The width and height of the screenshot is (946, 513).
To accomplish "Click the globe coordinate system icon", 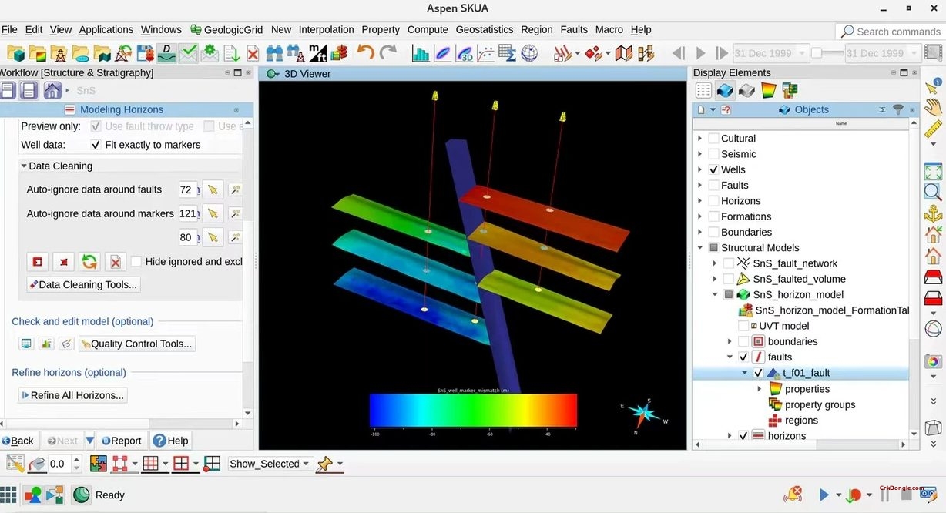I will [x=529, y=53].
